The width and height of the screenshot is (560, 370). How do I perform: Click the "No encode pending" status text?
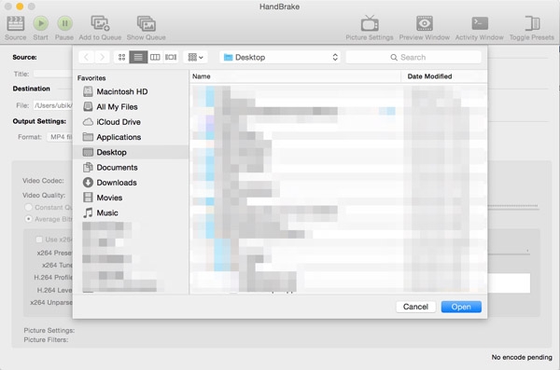click(x=522, y=357)
